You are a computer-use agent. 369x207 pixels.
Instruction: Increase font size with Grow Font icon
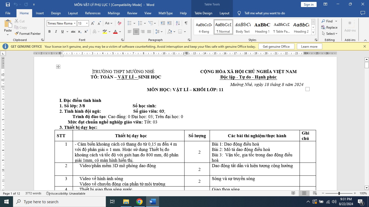pos(93,23)
